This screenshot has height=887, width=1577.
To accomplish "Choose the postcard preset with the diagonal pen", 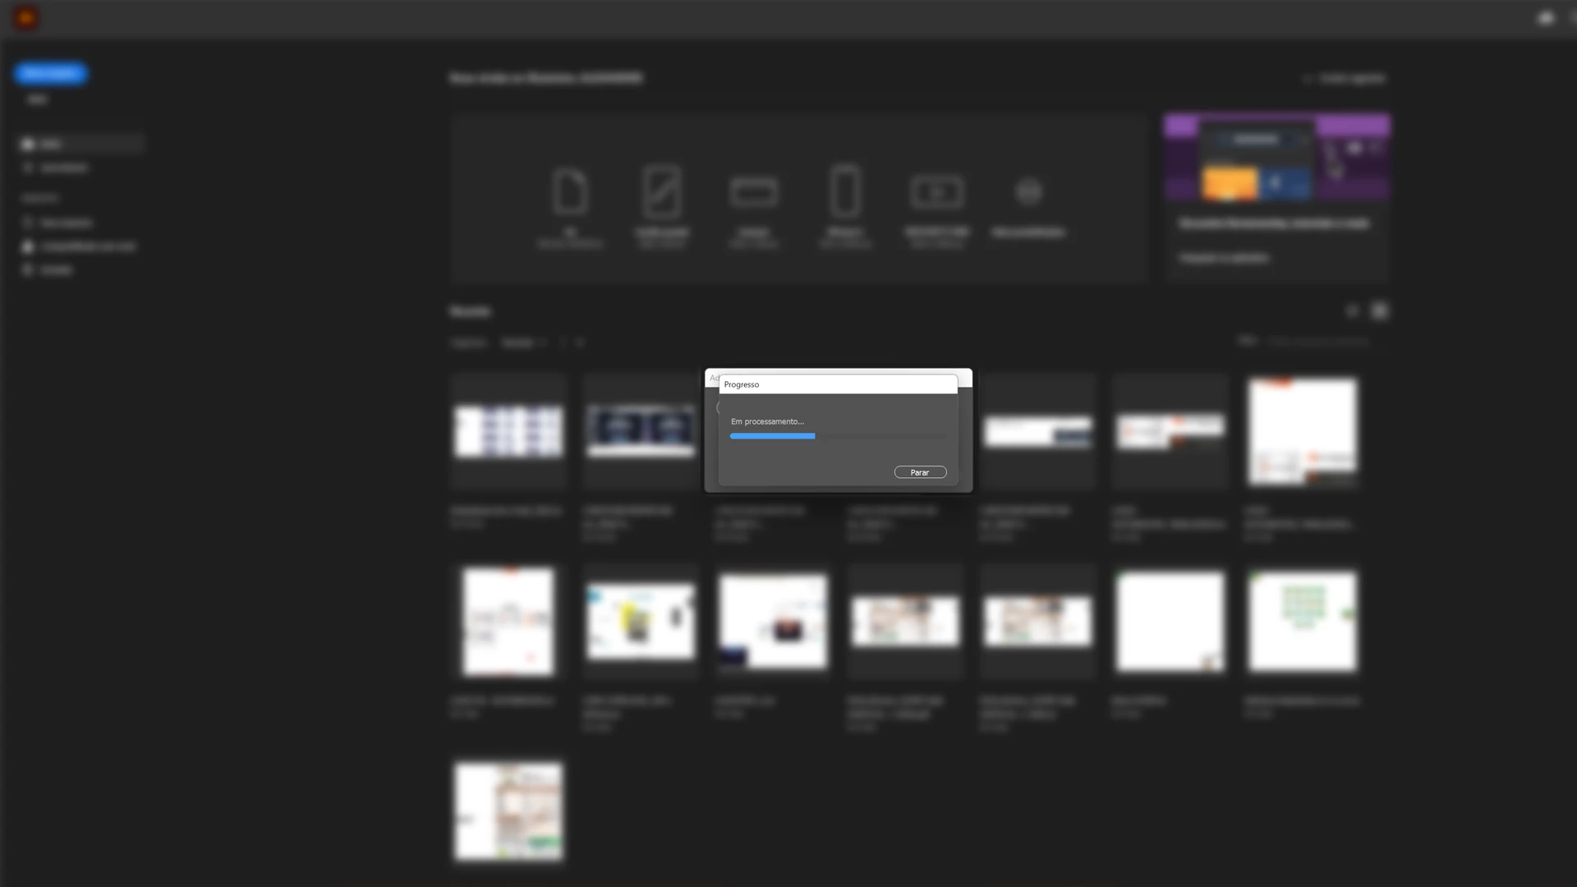I will click(x=662, y=192).
